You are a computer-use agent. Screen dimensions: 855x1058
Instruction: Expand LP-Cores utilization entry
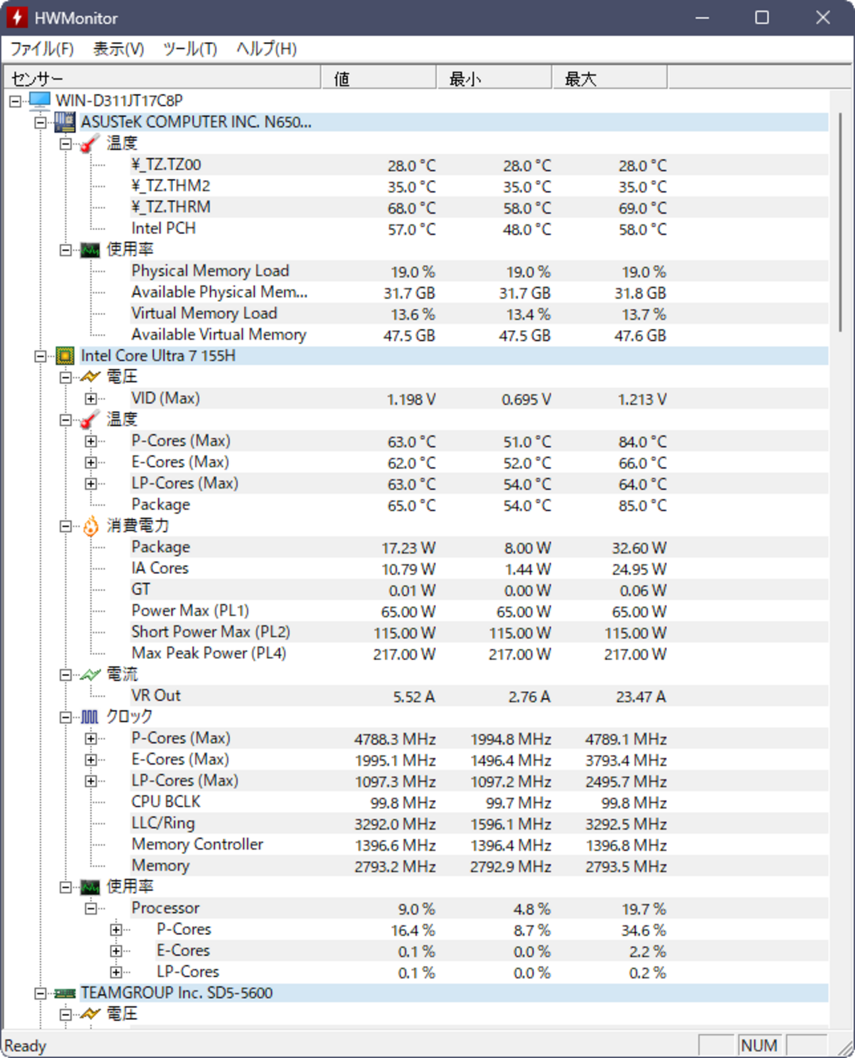(x=116, y=972)
